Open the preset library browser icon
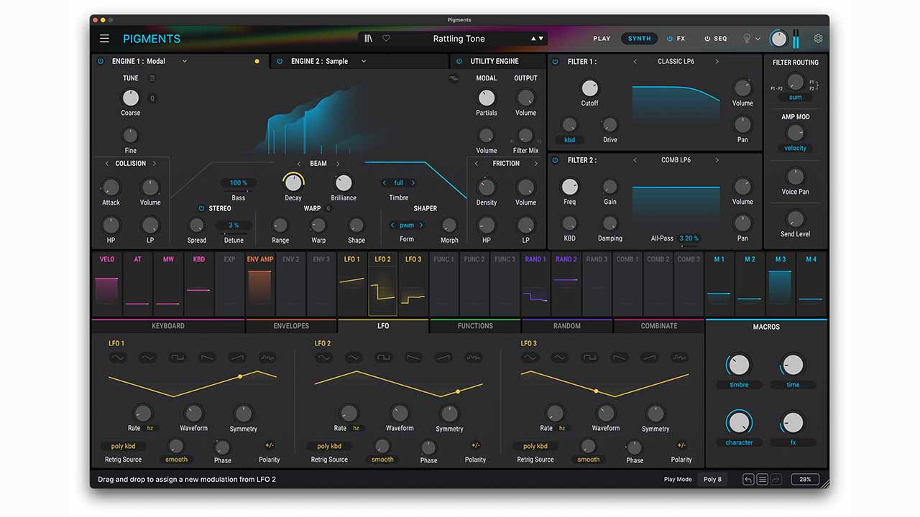This screenshot has height=517, width=920. click(x=369, y=39)
